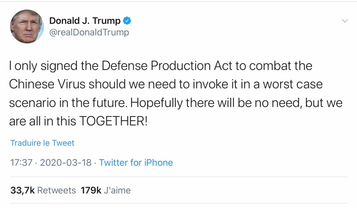This screenshot has height=208, width=357.
Task: Click the blue verified badge icon
Action: click(x=127, y=21)
